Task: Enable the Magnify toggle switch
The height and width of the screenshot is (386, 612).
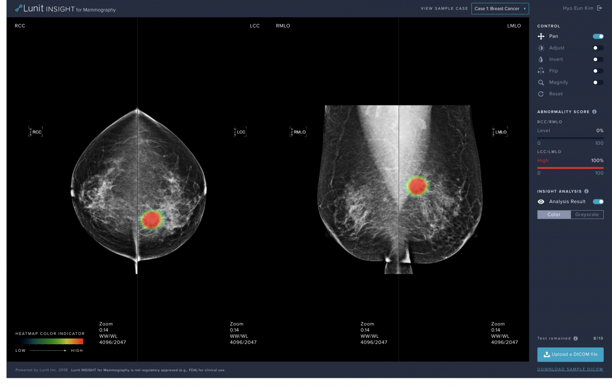Action: (598, 83)
